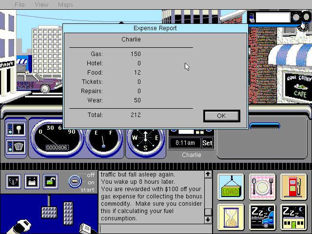The height and width of the screenshot is (234, 312).
Task: Click the 8:11am clock display
Action: tap(185, 143)
